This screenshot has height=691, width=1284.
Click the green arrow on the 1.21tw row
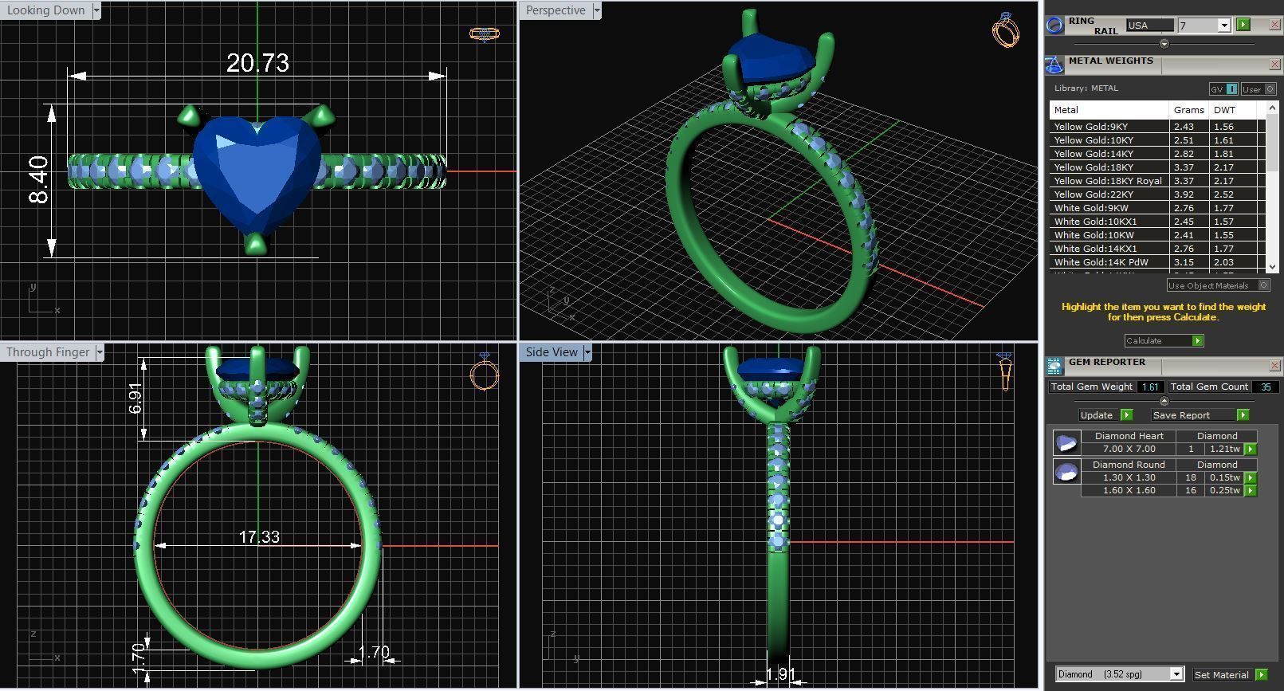(x=1251, y=449)
